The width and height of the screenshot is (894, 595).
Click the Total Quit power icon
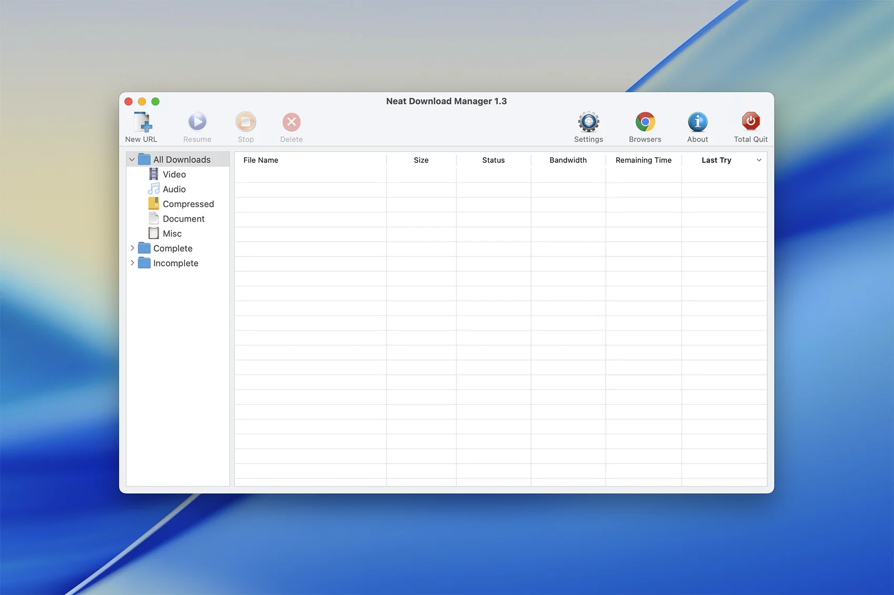tap(750, 122)
